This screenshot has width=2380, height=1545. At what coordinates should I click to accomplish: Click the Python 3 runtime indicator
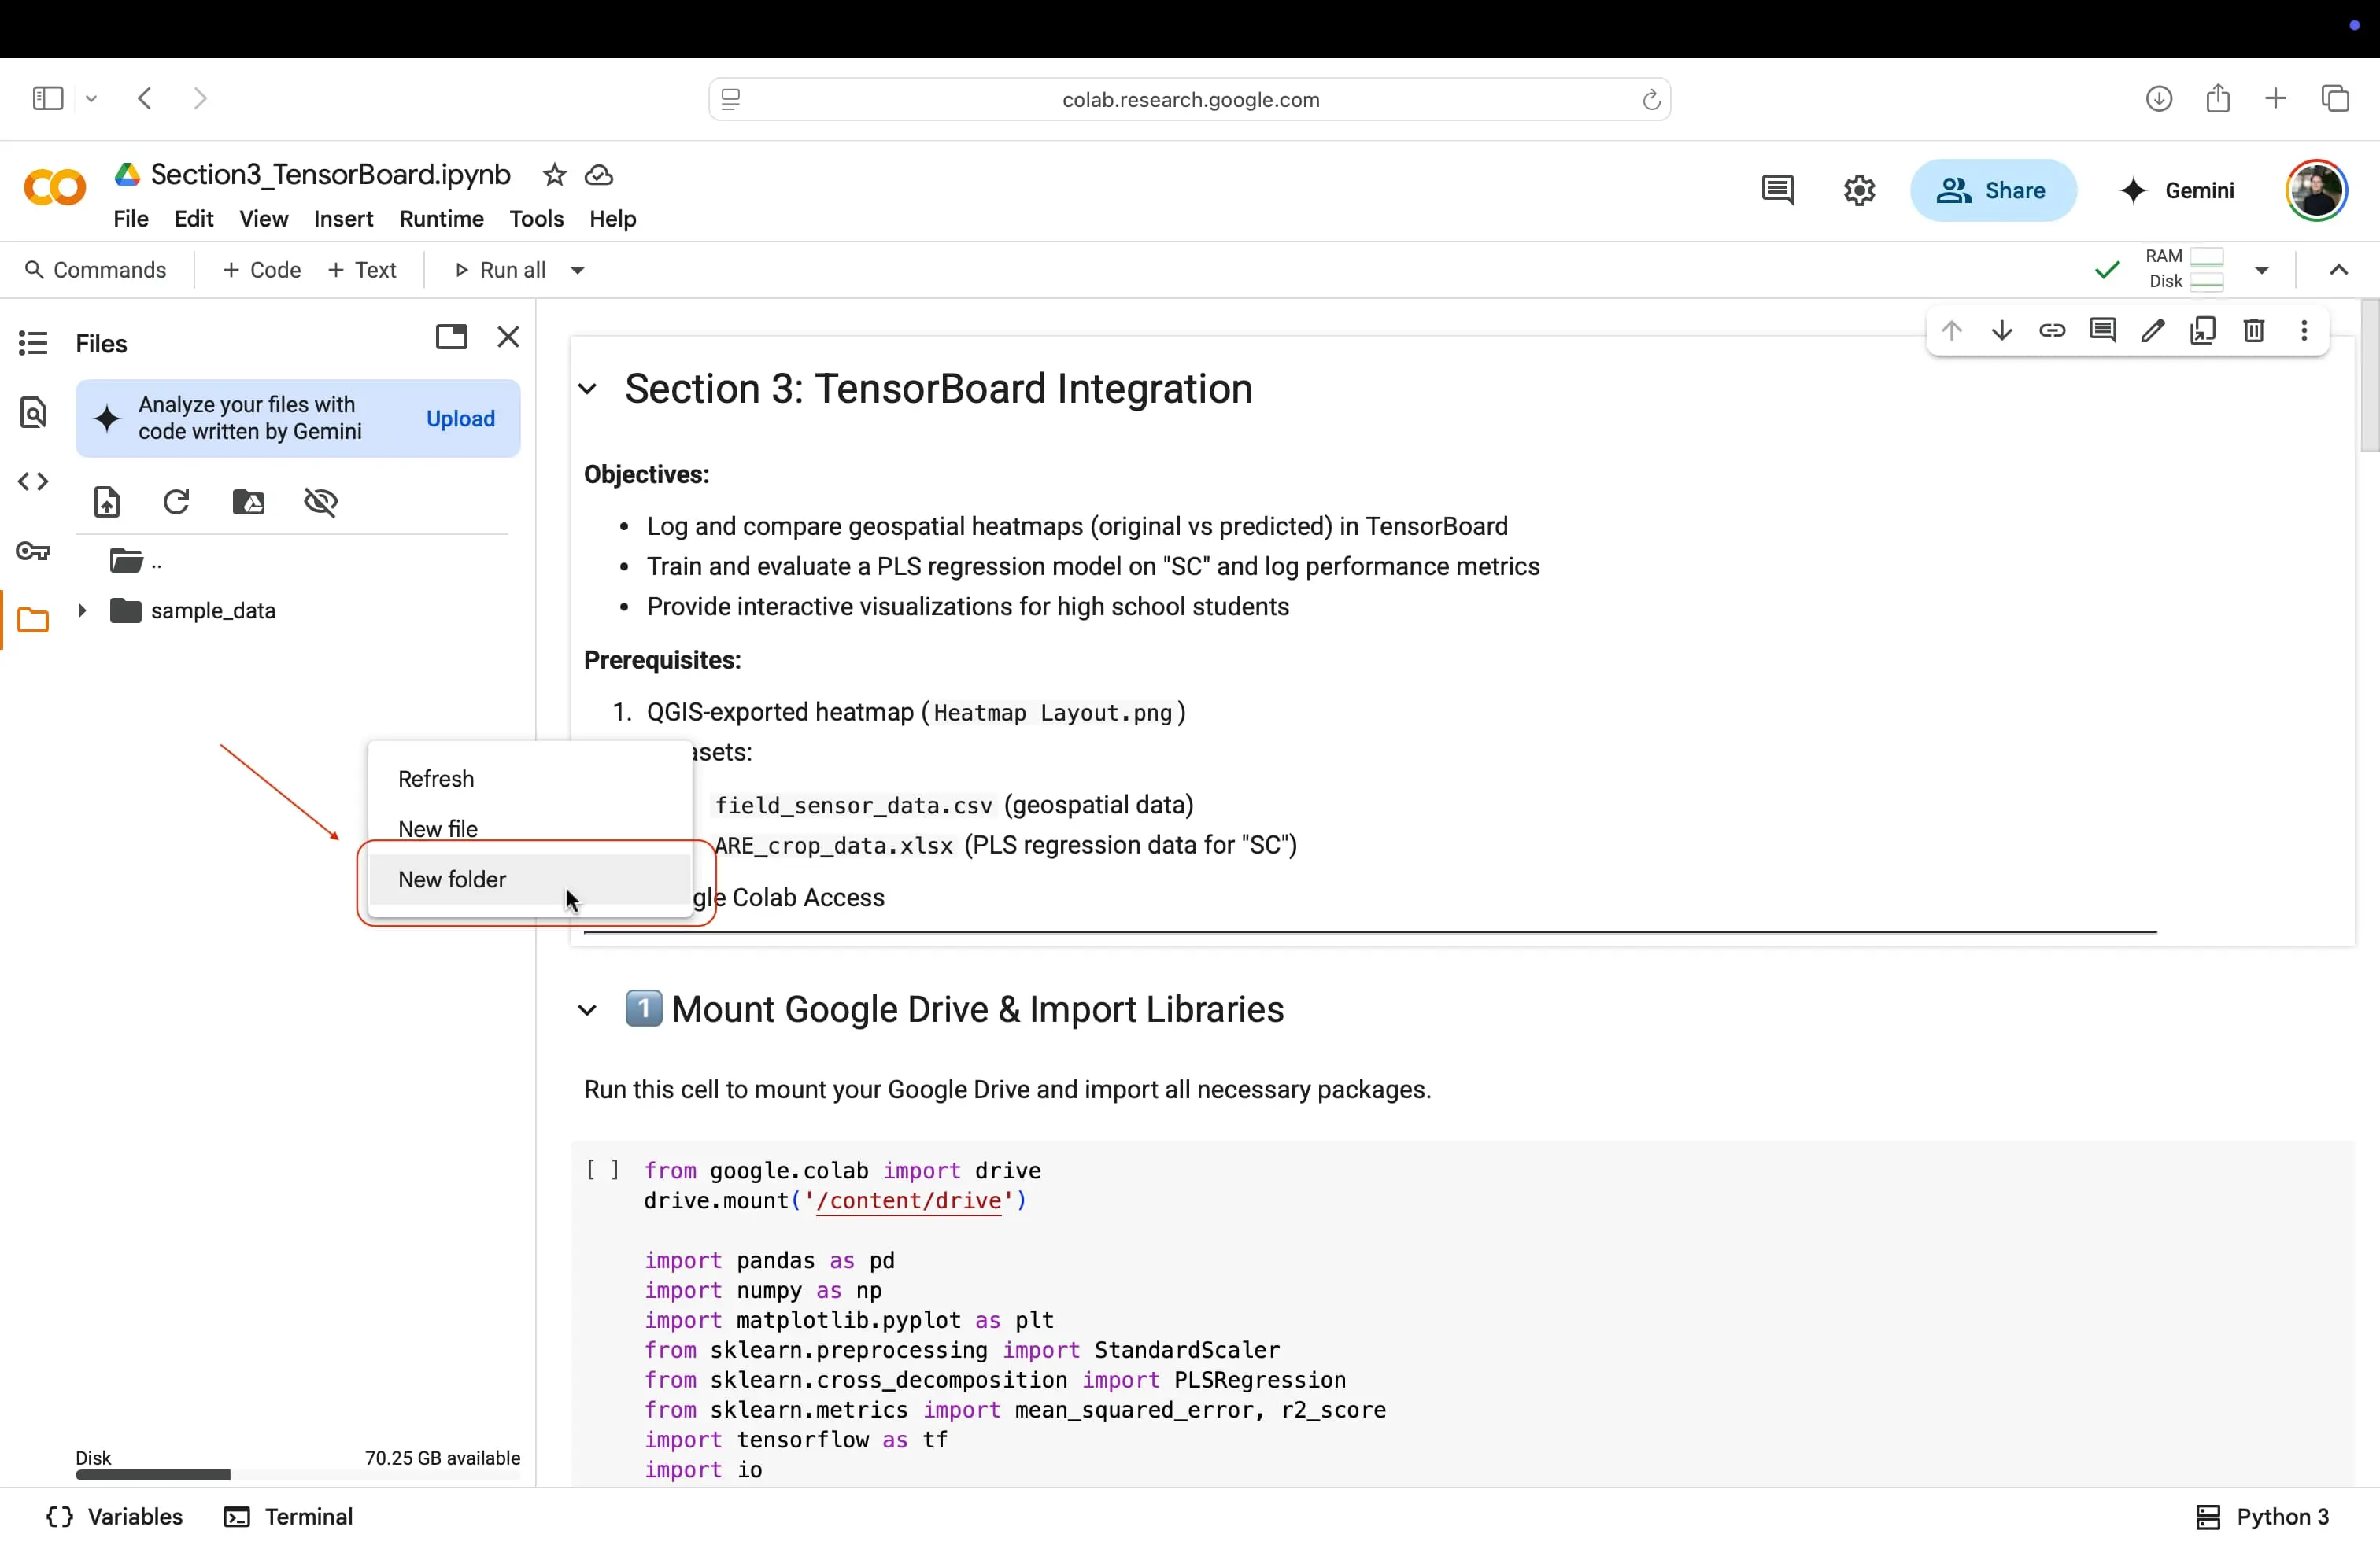coord(2262,1516)
